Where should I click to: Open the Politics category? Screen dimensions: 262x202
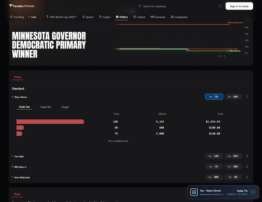(x=122, y=17)
